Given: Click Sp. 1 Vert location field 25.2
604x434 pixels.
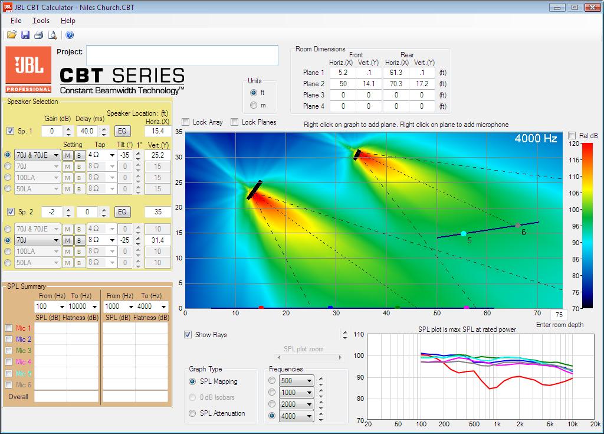Looking at the screenshot, I should (x=158, y=155).
